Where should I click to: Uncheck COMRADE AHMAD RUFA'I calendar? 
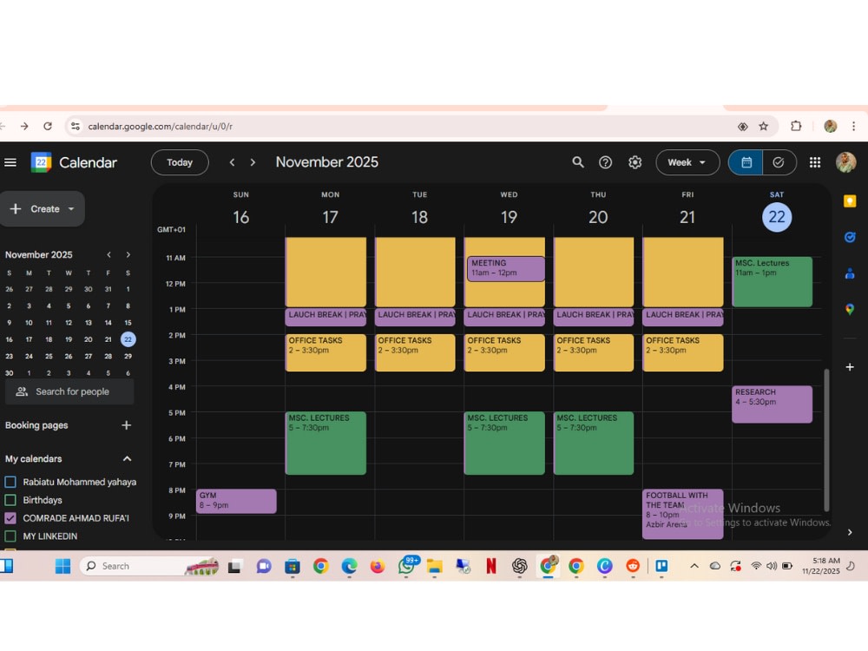(x=10, y=518)
